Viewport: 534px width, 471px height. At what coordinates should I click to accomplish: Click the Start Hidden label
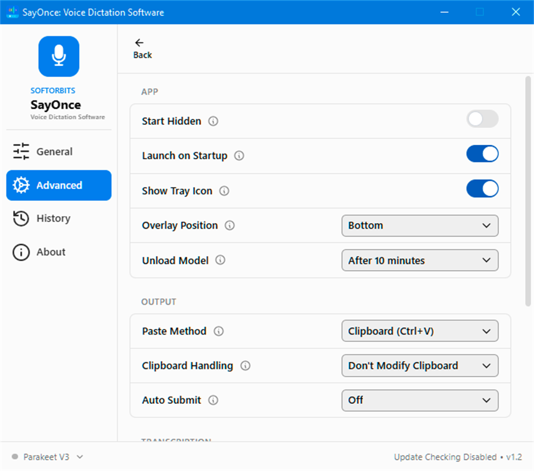(171, 121)
